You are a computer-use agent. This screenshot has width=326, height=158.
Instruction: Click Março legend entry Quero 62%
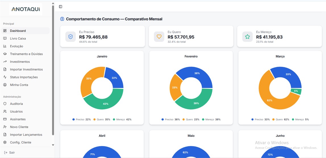281,119
